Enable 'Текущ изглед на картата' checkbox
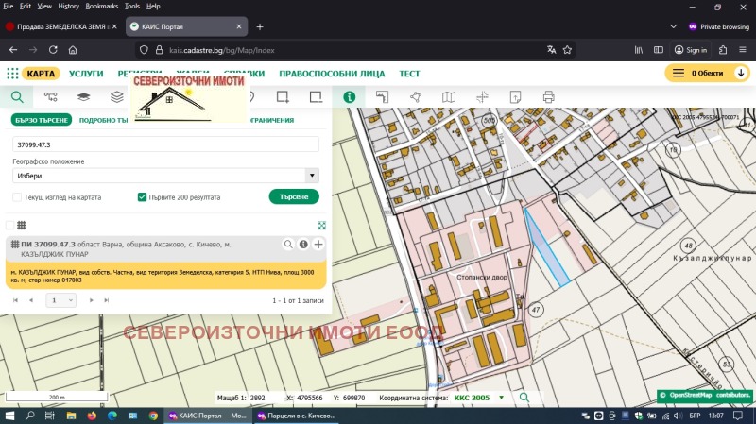Viewport: 756px width, 424px height. pyautogui.click(x=17, y=197)
